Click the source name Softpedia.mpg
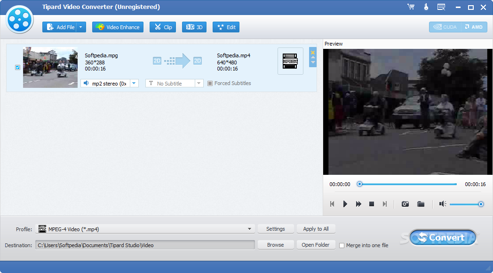Image resolution: width=493 pixels, height=273 pixels. click(101, 55)
